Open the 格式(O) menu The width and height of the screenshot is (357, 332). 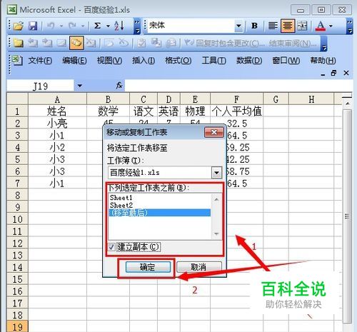click(x=178, y=61)
